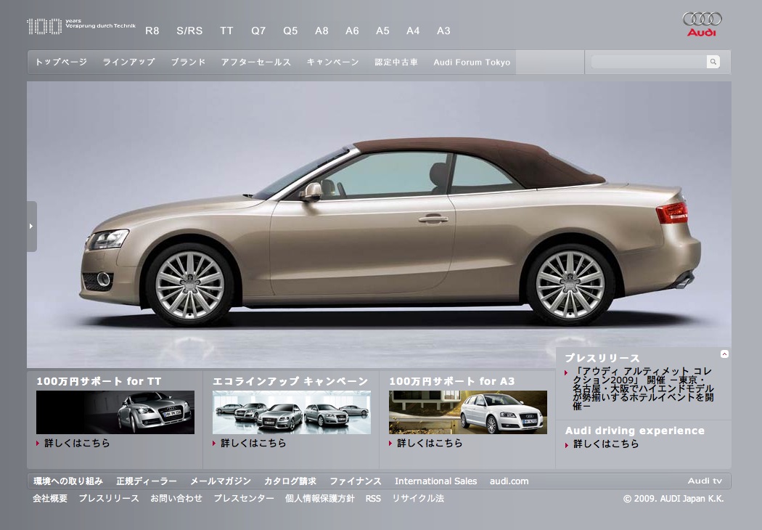762x530 pixels.
Task: Open the S/RS model menu
Action: (189, 30)
